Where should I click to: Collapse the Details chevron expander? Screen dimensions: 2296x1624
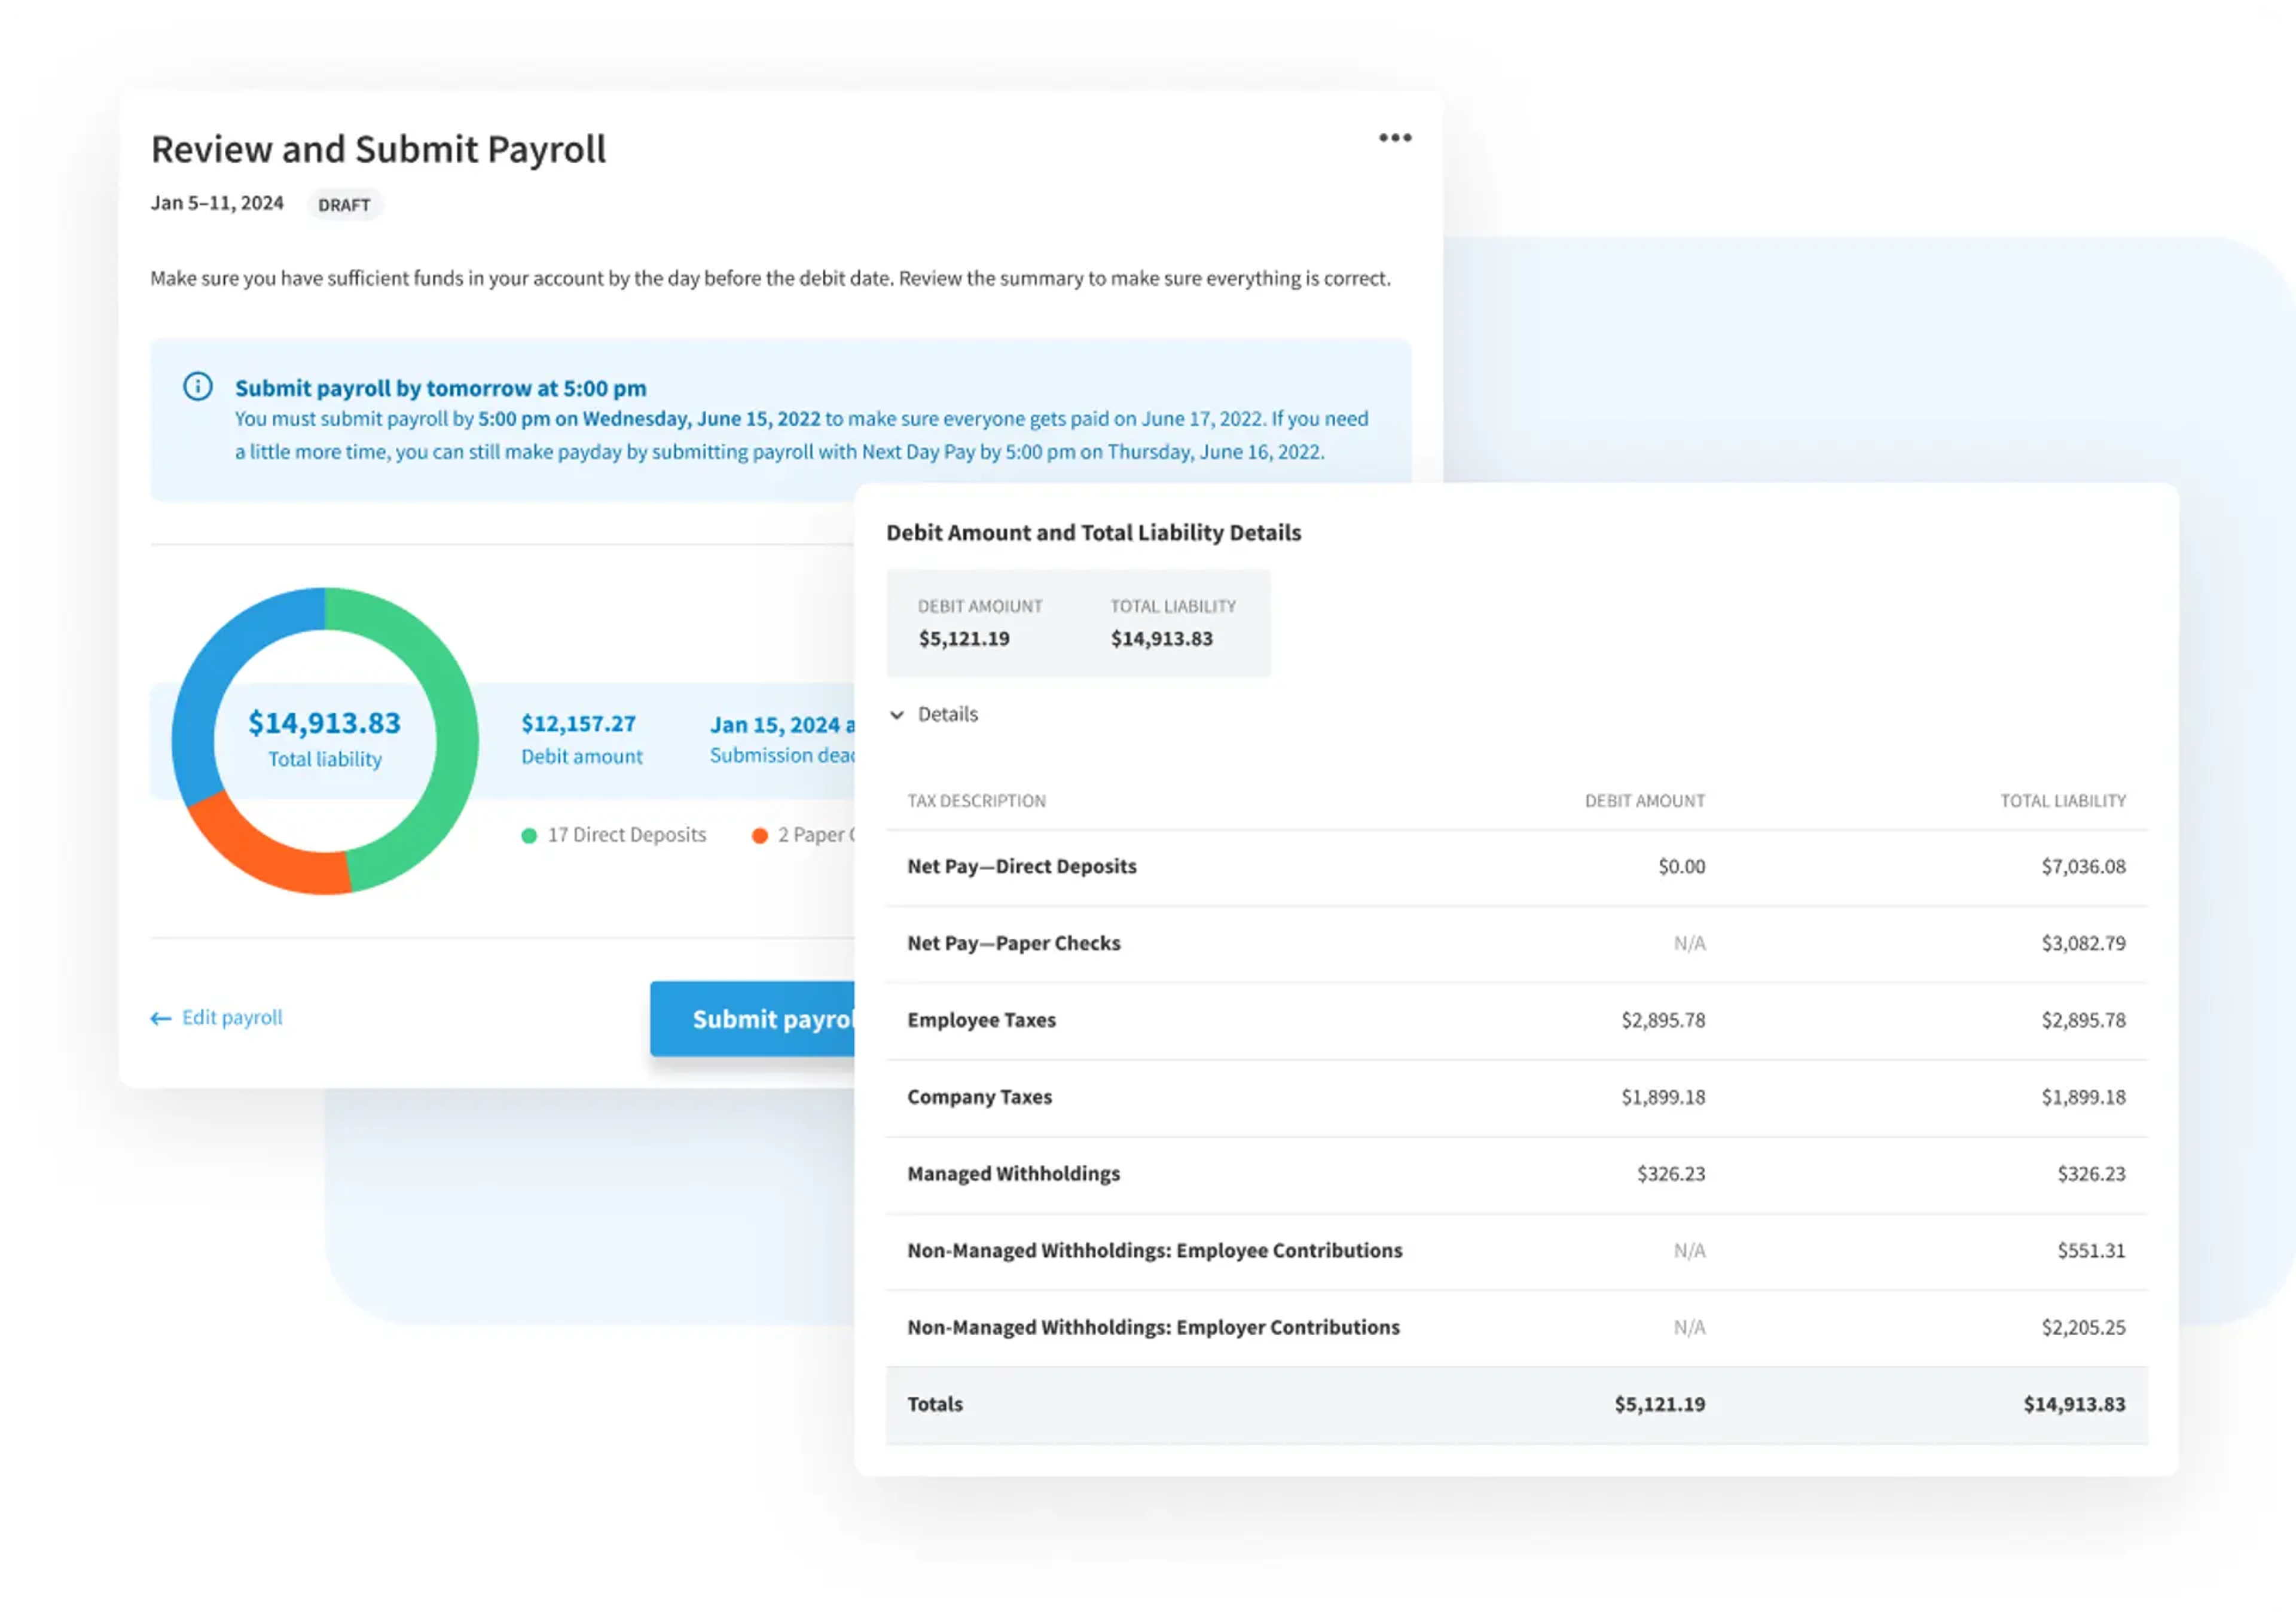897,715
